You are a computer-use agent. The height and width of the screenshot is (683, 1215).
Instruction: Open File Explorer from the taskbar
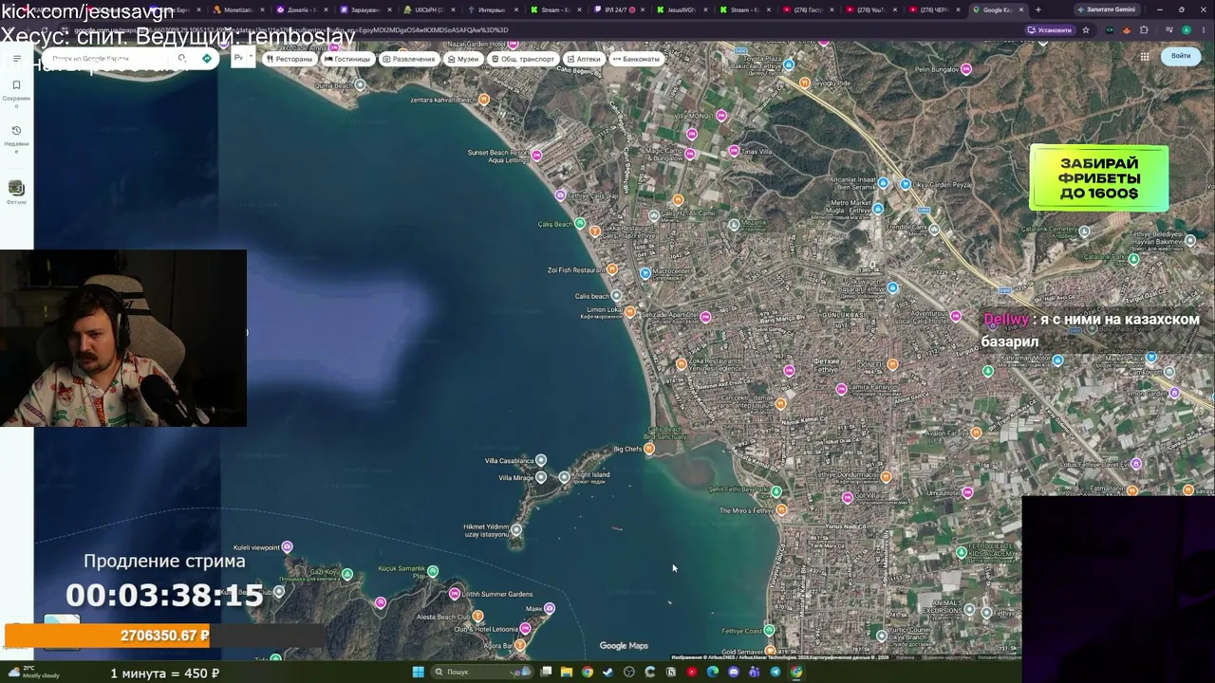tap(567, 672)
